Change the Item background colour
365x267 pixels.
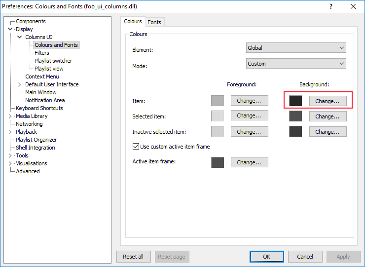pyautogui.click(x=328, y=101)
